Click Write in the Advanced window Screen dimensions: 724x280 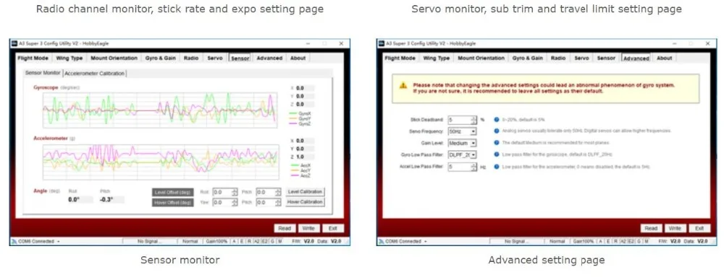[675, 229]
